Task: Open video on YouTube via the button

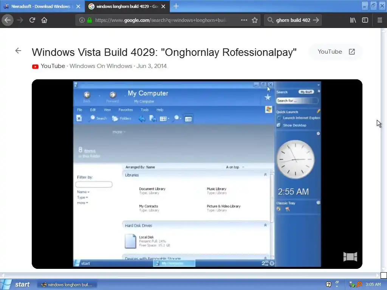Action: point(336,52)
